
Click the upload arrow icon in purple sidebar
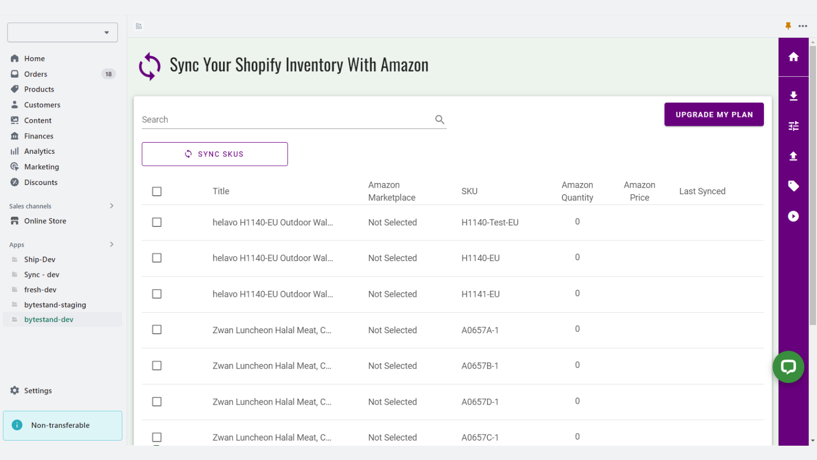[793, 156]
